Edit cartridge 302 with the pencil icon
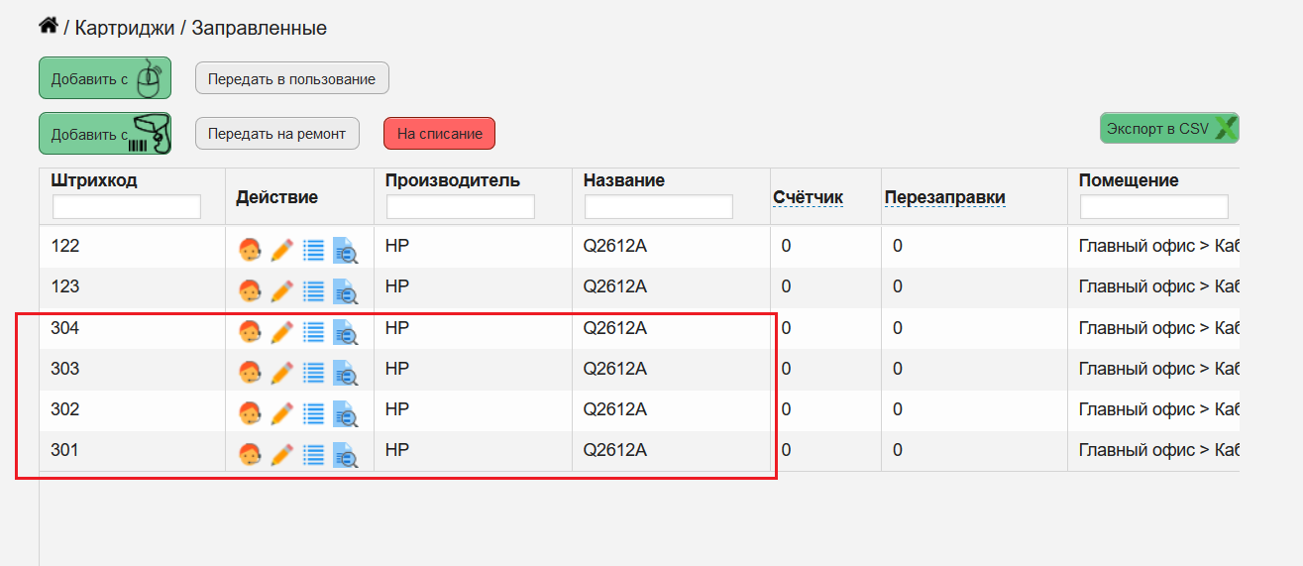Screen dimensions: 1303x566 pos(281,414)
